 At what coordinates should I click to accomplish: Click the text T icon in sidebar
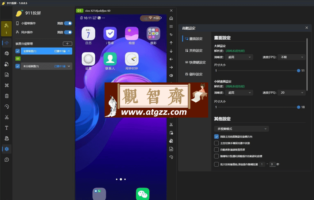7,128
